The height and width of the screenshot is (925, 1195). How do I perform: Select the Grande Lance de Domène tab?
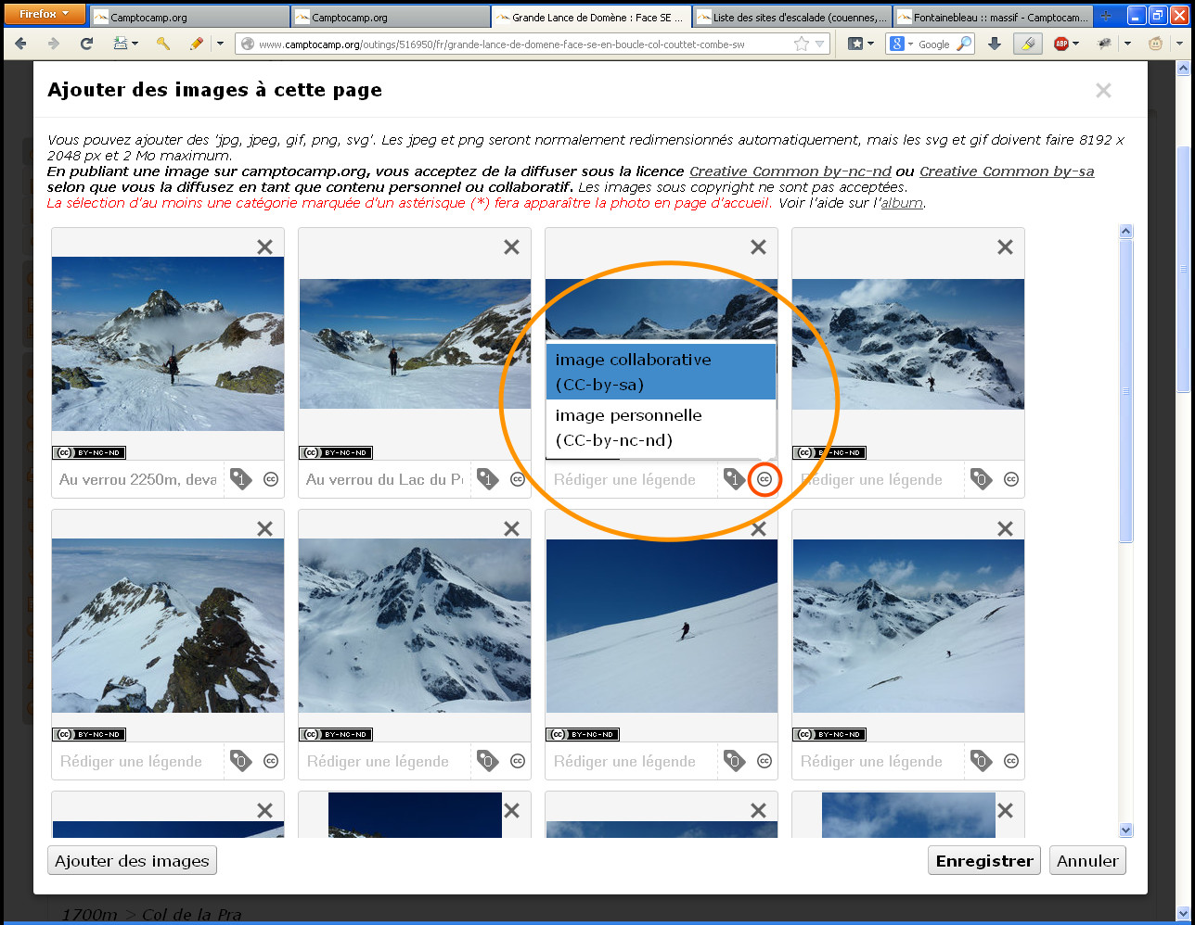click(591, 17)
